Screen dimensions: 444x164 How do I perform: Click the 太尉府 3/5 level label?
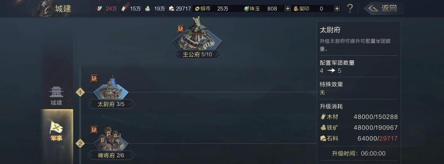pyautogui.click(x=111, y=104)
